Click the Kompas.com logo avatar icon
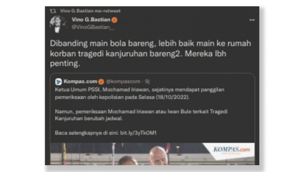The image size is (305, 172). coord(58,82)
